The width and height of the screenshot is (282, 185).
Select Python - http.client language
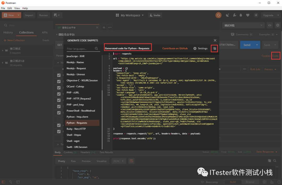point(77,117)
